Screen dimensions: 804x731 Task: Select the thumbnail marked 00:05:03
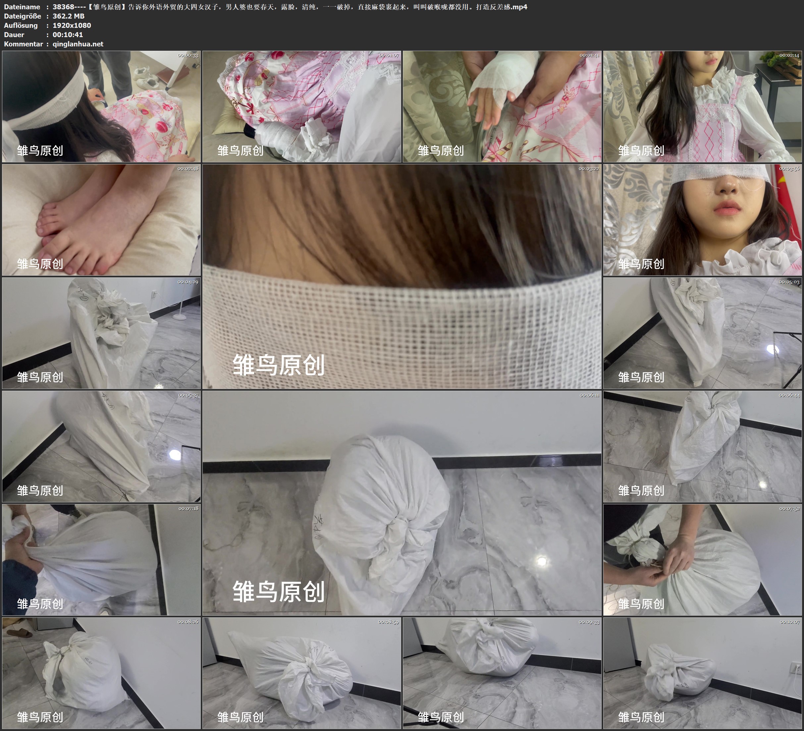click(702, 333)
